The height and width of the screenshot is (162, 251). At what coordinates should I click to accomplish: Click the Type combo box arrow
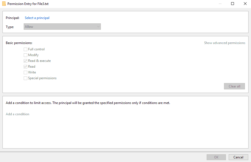[x=98, y=27]
